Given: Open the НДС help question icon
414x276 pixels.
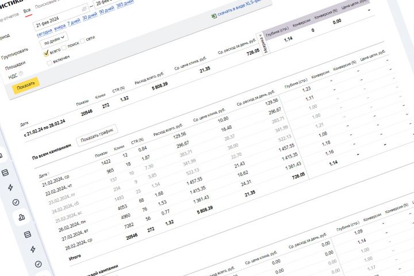Looking at the screenshot, I should pyautogui.click(x=21, y=74).
